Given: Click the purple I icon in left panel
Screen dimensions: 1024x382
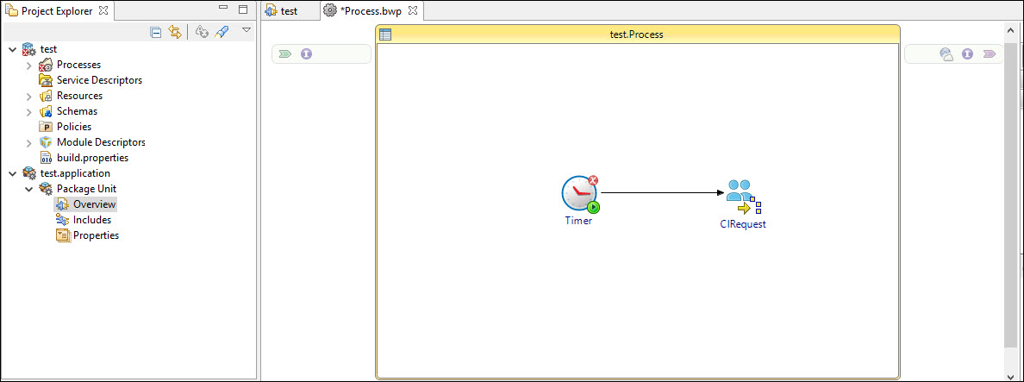Looking at the screenshot, I should 306,54.
